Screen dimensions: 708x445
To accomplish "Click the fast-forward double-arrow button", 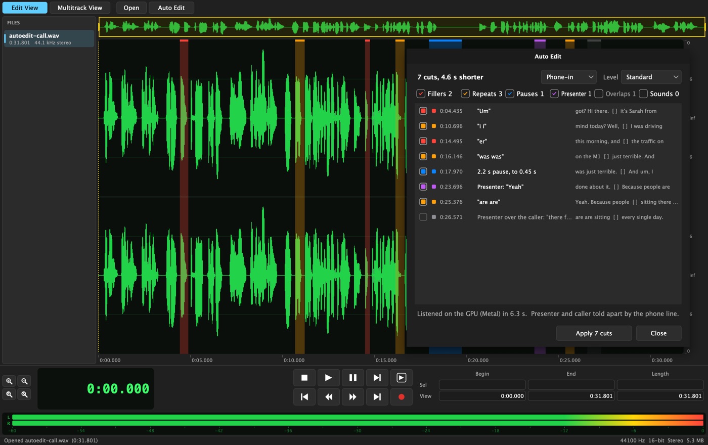I will [x=352, y=397].
